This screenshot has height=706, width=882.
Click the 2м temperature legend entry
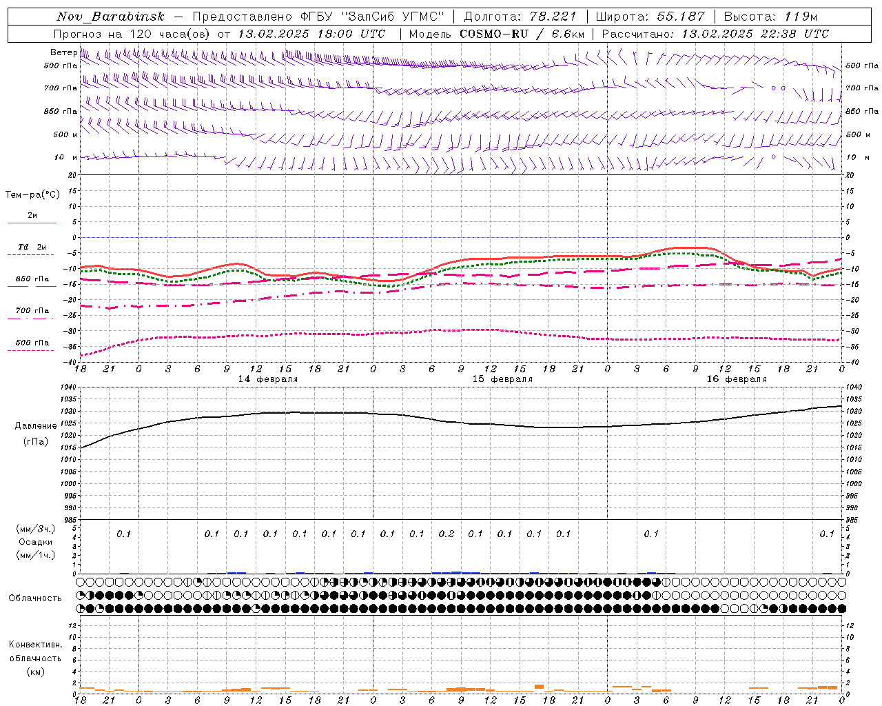pos(32,216)
